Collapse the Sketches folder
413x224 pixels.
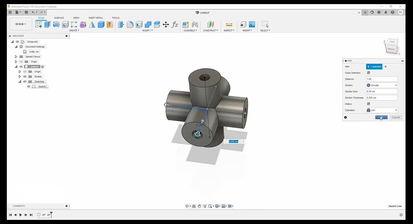tap(20, 82)
